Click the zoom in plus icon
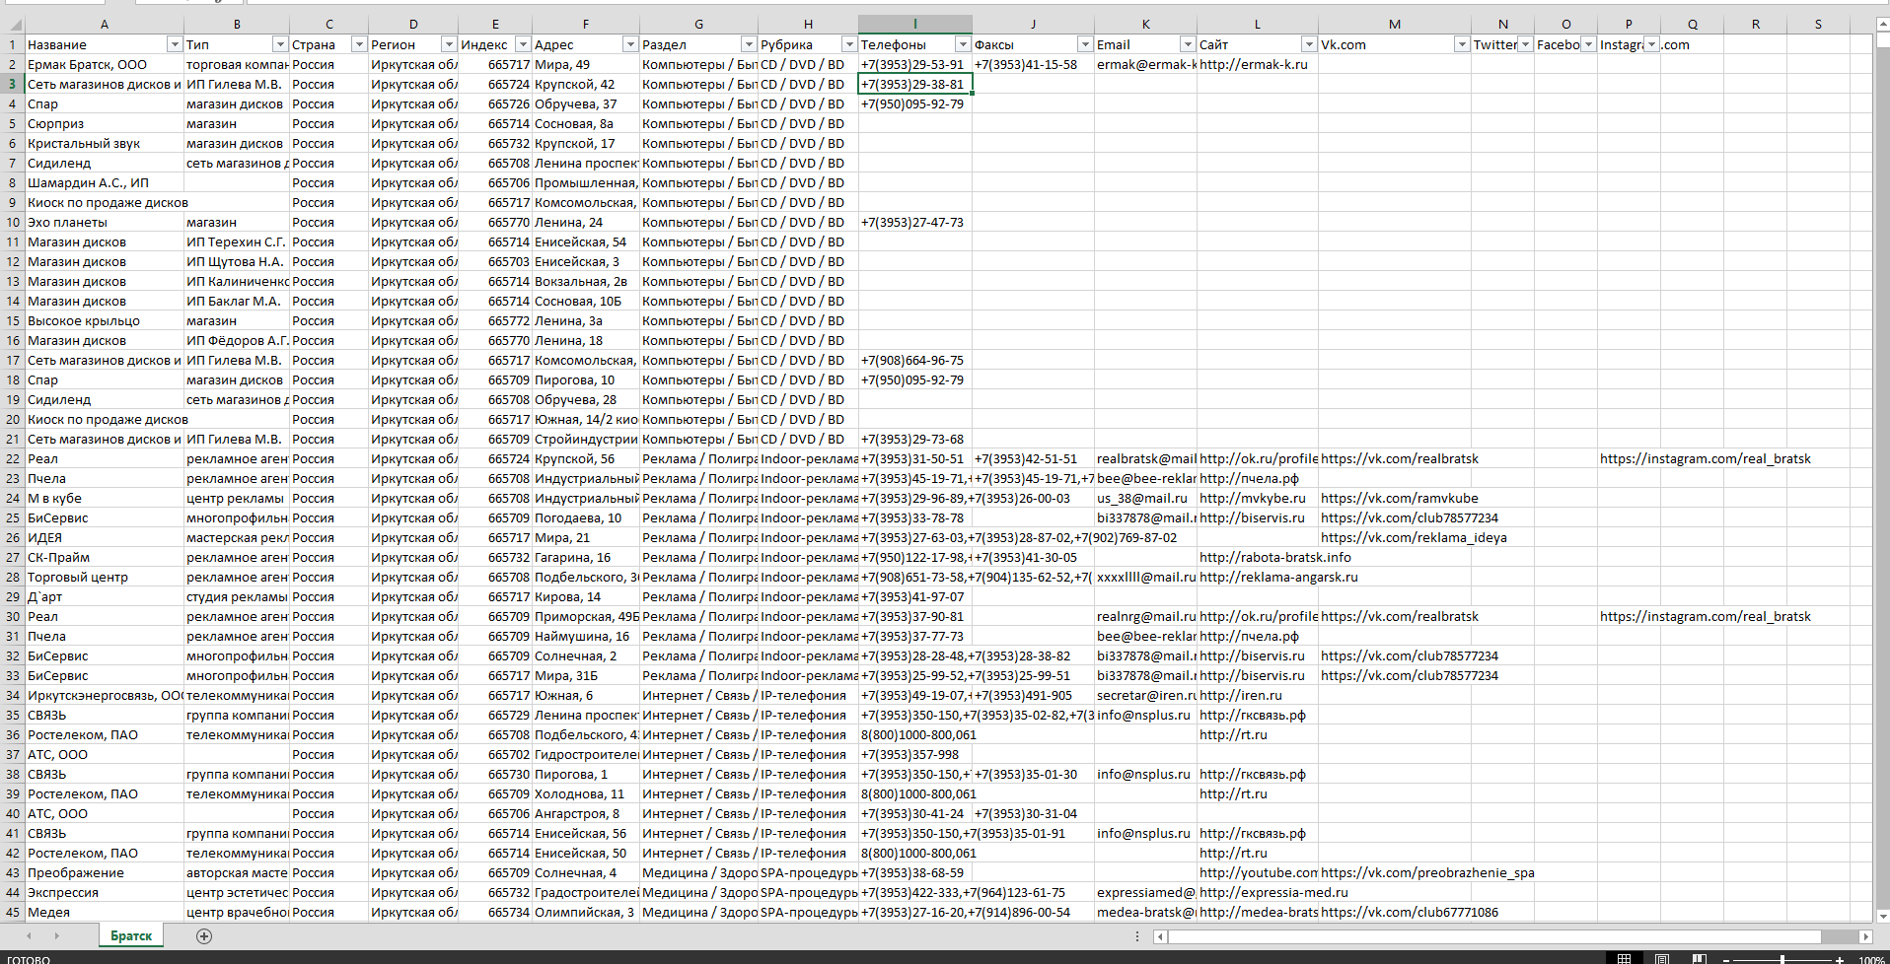The image size is (1890, 964). point(1839,960)
